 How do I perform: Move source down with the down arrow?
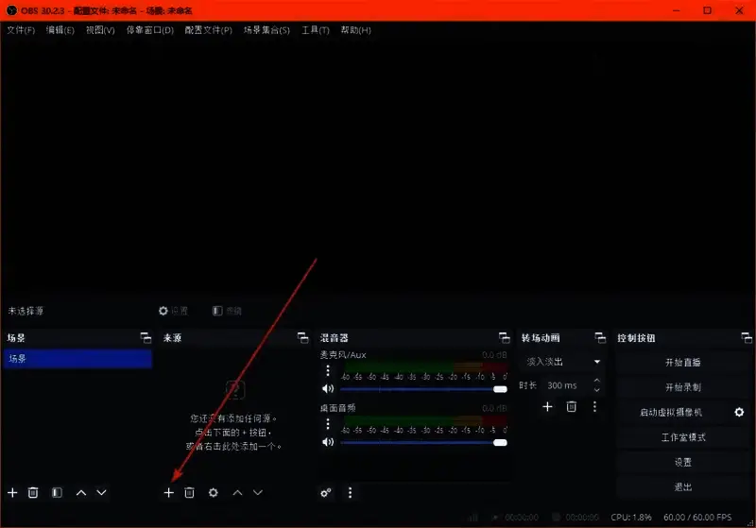(x=258, y=492)
